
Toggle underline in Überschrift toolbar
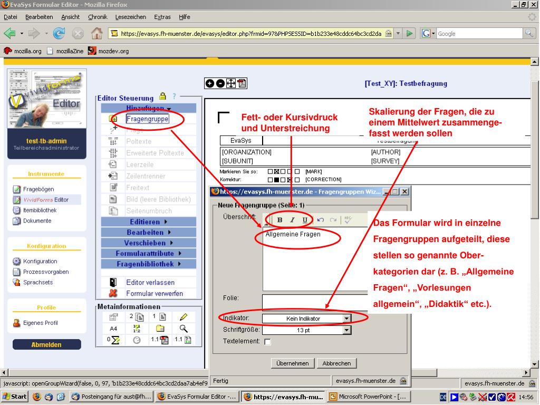305,220
